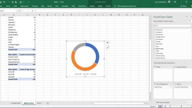
Task: Open the Page Layout ribbon tab
Action: 24,6
